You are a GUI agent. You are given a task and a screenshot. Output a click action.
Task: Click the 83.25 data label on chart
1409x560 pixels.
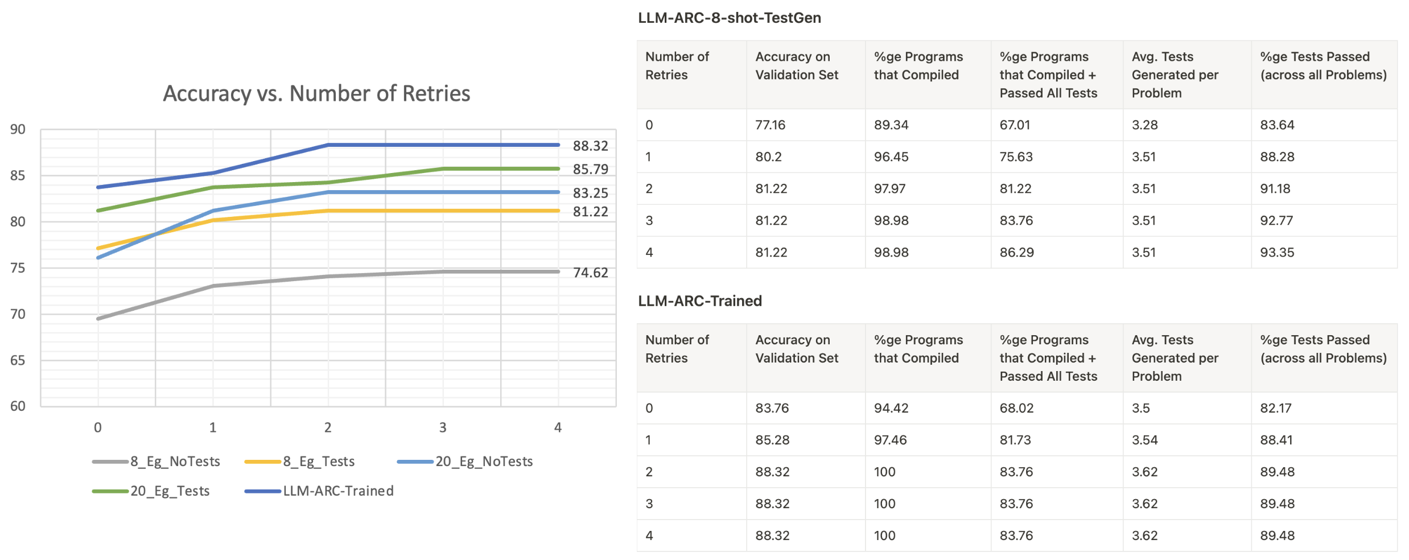(590, 193)
